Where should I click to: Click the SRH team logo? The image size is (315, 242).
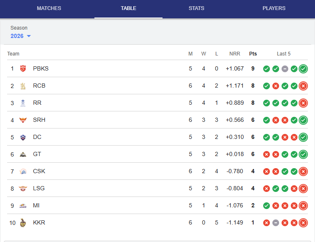23,120
